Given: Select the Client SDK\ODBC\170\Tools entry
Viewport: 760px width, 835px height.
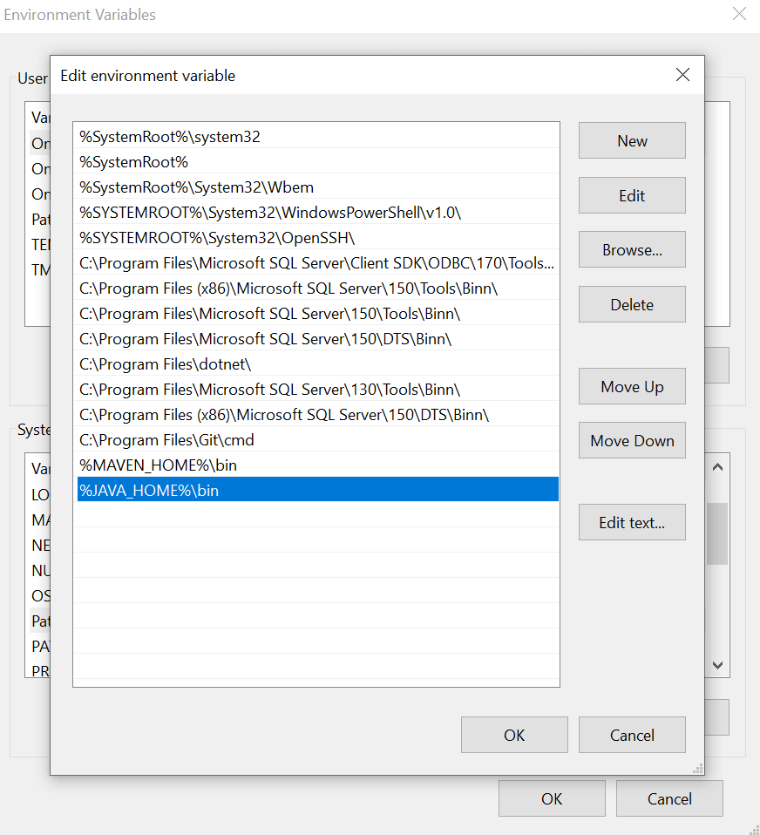Looking at the screenshot, I should click(x=318, y=263).
